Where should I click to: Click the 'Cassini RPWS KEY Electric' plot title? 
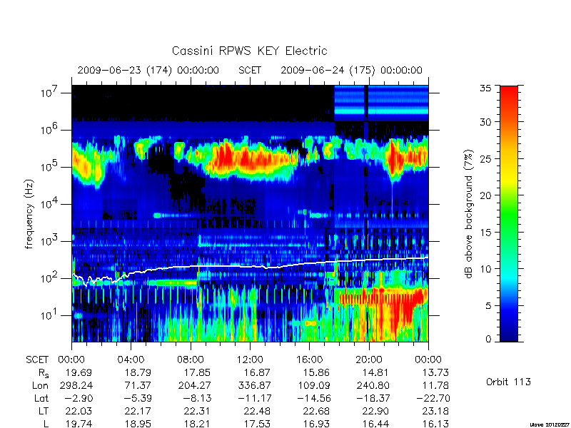tap(249, 51)
